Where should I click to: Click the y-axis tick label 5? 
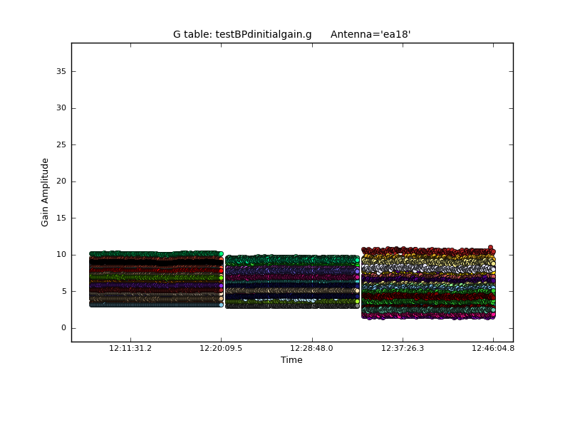tap(63, 291)
